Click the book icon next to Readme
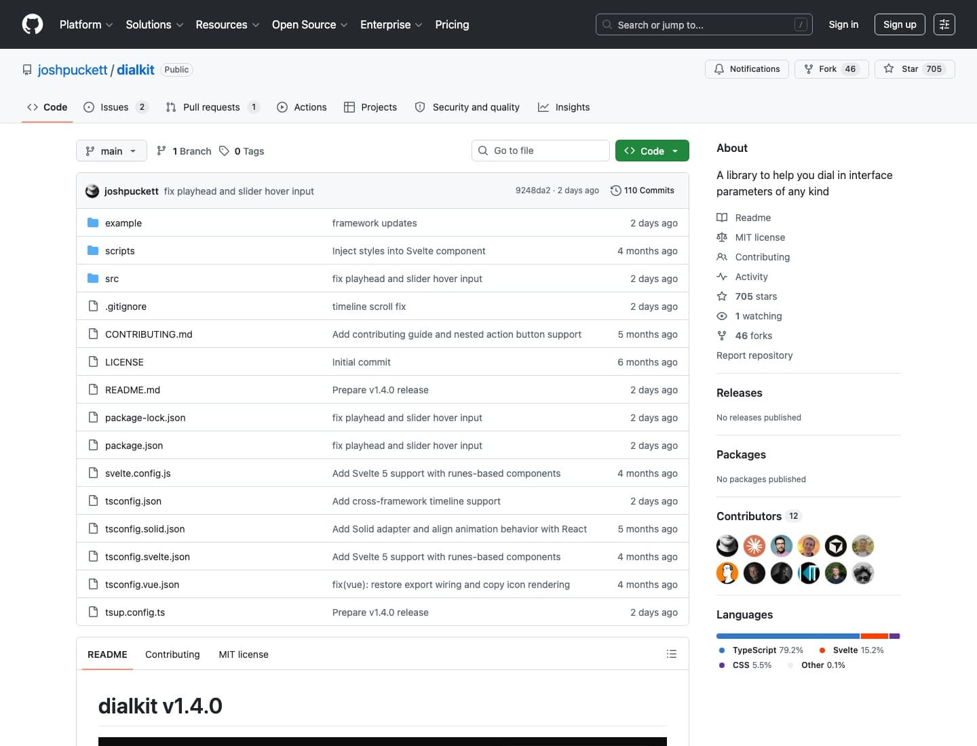This screenshot has width=977, height=746. (722, 218)
